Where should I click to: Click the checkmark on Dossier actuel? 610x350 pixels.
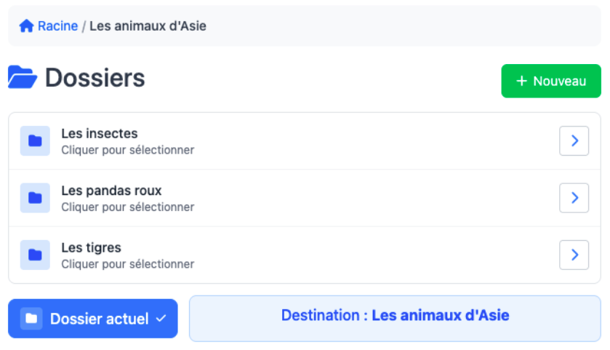pos(161,319)
